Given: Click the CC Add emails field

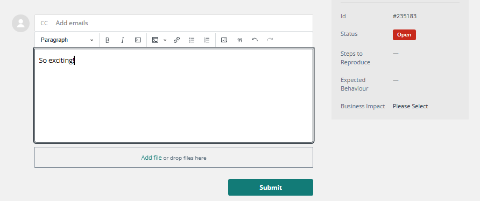Looking at the screenshot, I should pos(174,23).
